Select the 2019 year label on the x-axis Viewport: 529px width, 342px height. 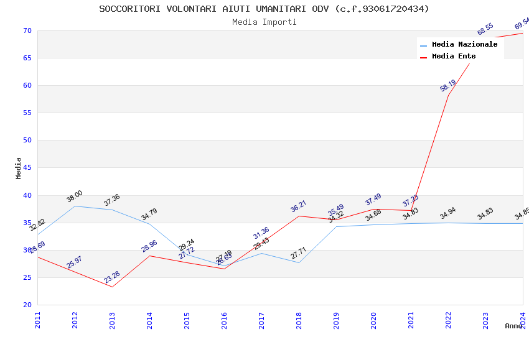(336, 320)
